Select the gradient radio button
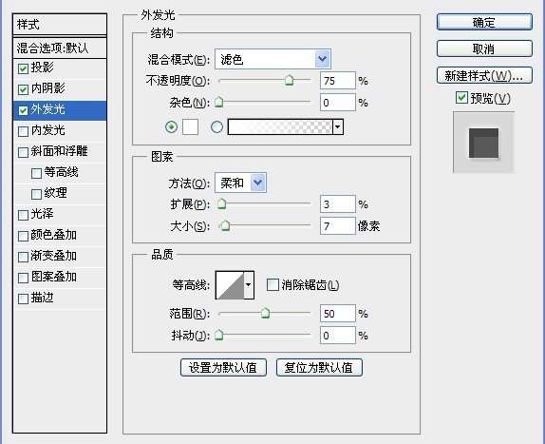 tap(216, 126)
